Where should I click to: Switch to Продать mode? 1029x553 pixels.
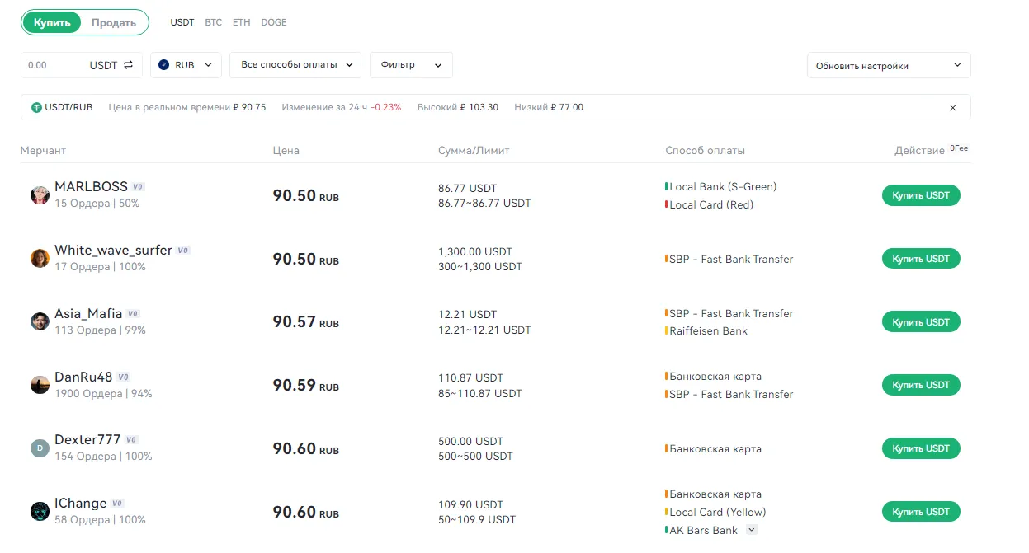(114, 22)
